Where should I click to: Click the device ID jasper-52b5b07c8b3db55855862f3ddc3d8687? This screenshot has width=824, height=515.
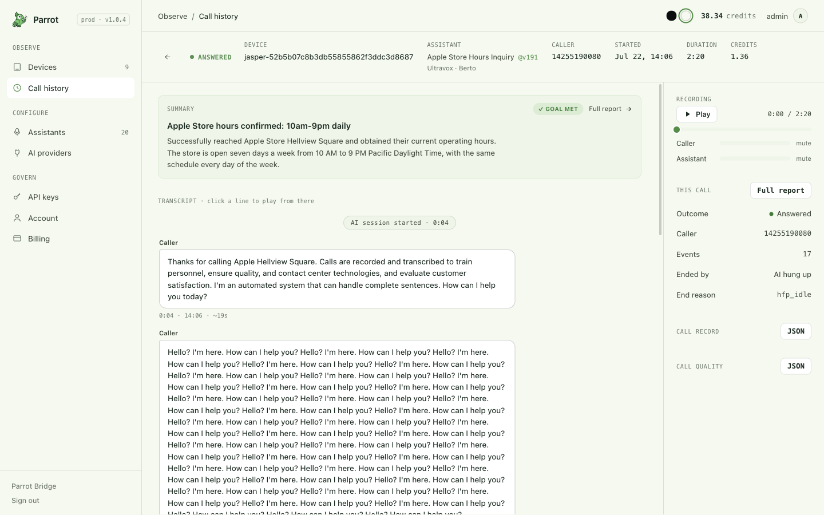329,57
